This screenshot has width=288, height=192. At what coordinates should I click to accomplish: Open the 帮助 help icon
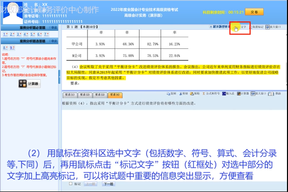(274, 94)
